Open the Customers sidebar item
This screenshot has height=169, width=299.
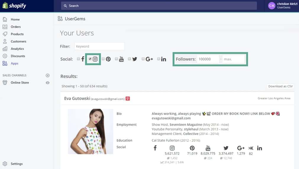[x=19, y=41]
